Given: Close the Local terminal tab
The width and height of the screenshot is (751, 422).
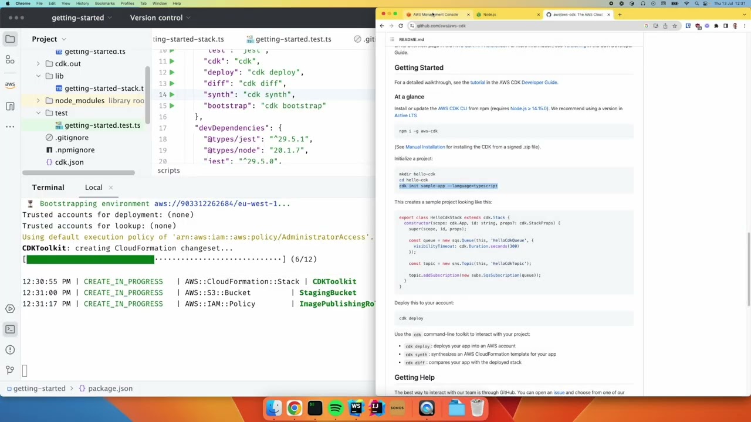Looking at the screenshot, I should pyautogui.click(x=111, y=188).
